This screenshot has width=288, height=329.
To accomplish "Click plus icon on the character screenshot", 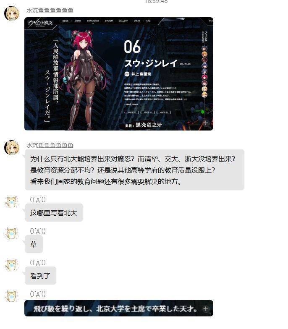I will (x=206, y=123).
